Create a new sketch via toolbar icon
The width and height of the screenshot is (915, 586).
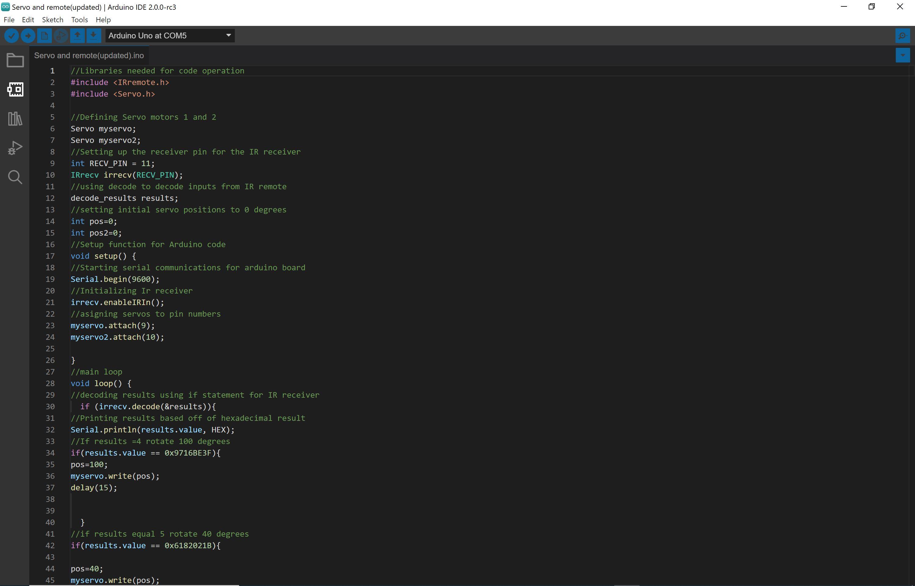tap(44, 36)
